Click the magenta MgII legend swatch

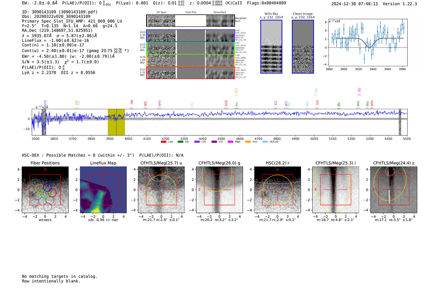[x=230, y=142]
